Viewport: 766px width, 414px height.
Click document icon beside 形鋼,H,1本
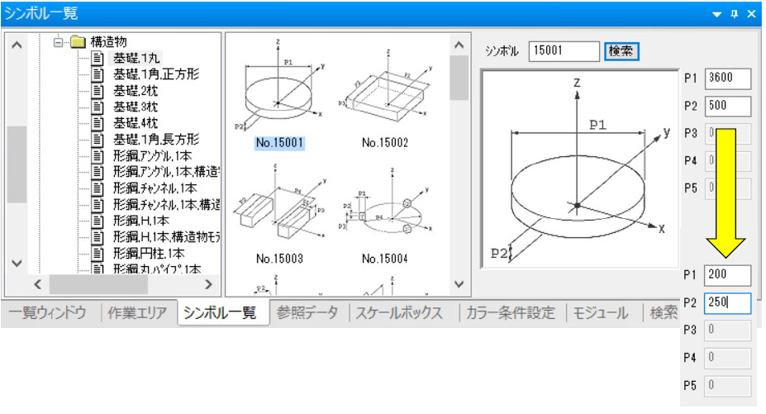click(x=98, y=221)
